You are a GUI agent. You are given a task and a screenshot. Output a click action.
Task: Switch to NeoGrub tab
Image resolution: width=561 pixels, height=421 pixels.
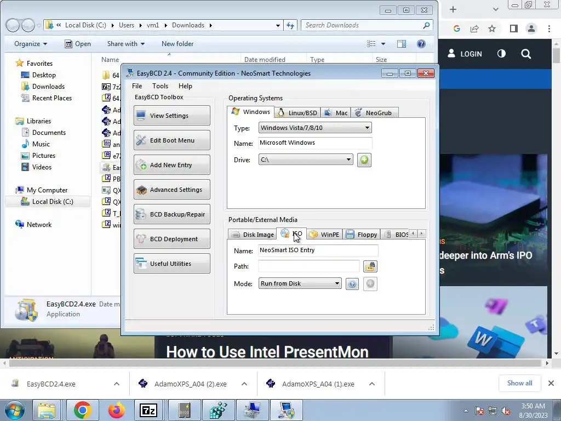pos(374,113)
